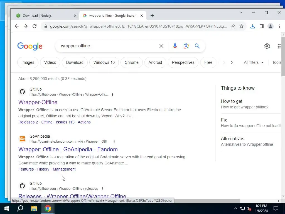The image size is (285, 214).
Task: Open the Tools button
Action: click(x=276, y=62)
